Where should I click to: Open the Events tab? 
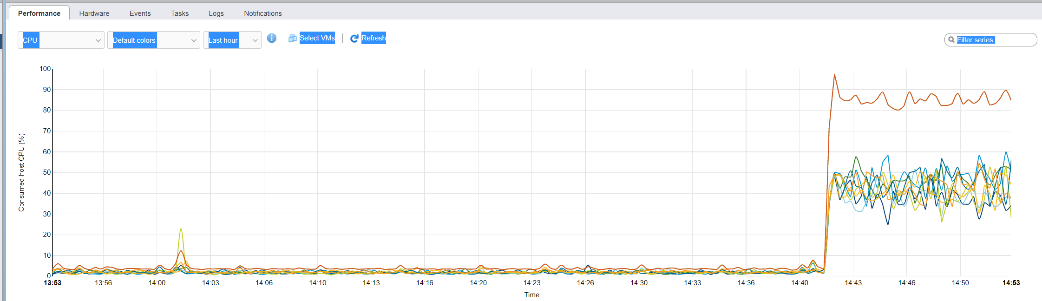click(x=140, y=13)
